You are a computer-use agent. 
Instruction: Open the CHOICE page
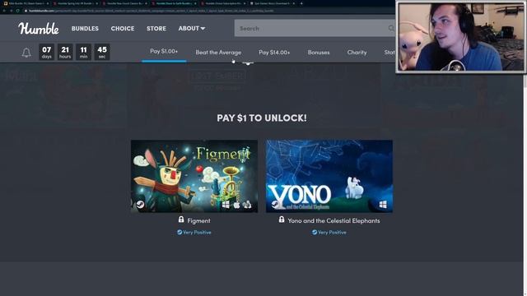123,29
